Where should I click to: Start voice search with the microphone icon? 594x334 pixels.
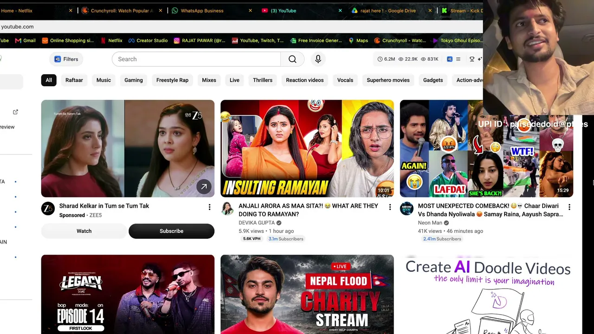pos(318,59)
